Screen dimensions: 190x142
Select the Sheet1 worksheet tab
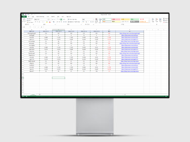(x=34, y=95)
